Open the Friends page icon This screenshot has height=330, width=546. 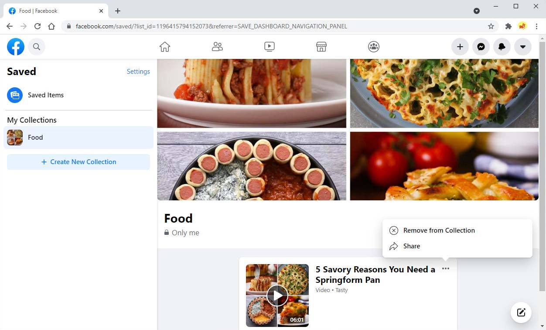(217, 47)
